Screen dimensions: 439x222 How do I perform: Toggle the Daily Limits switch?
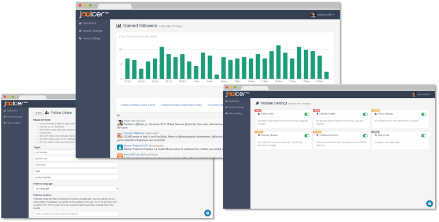click(x=424, y=136)
